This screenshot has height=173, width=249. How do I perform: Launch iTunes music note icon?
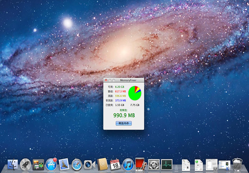coord(128,165)
